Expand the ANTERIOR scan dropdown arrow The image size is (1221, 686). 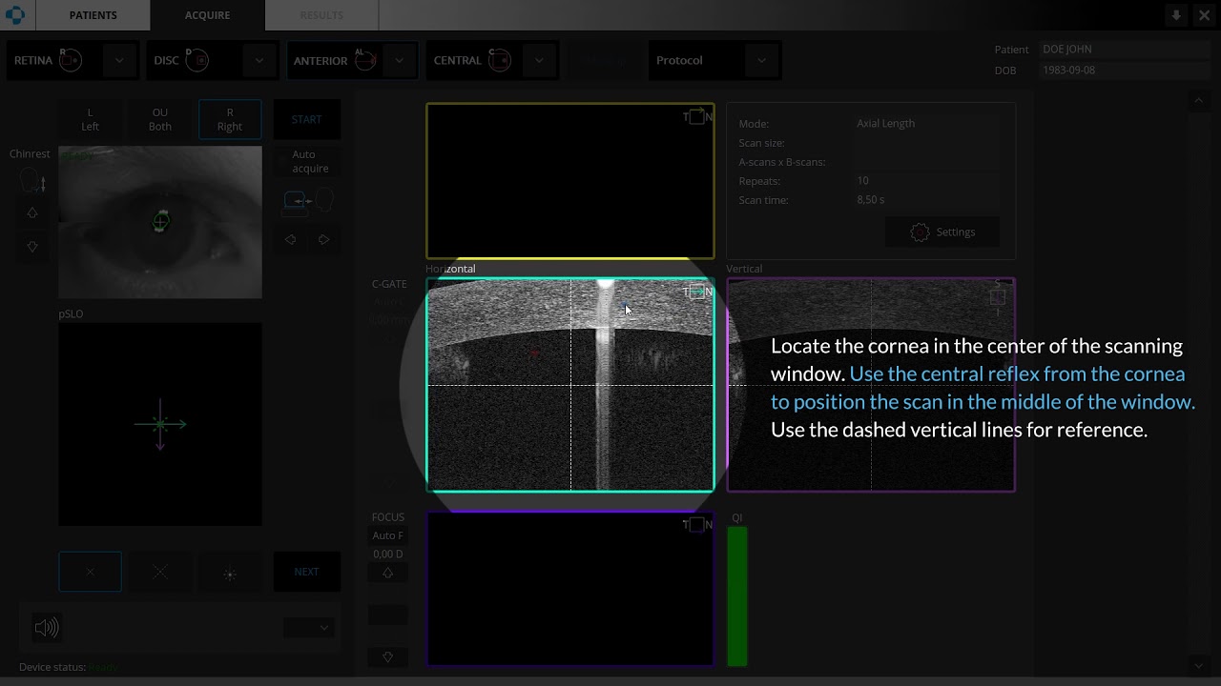pos(400,60)
